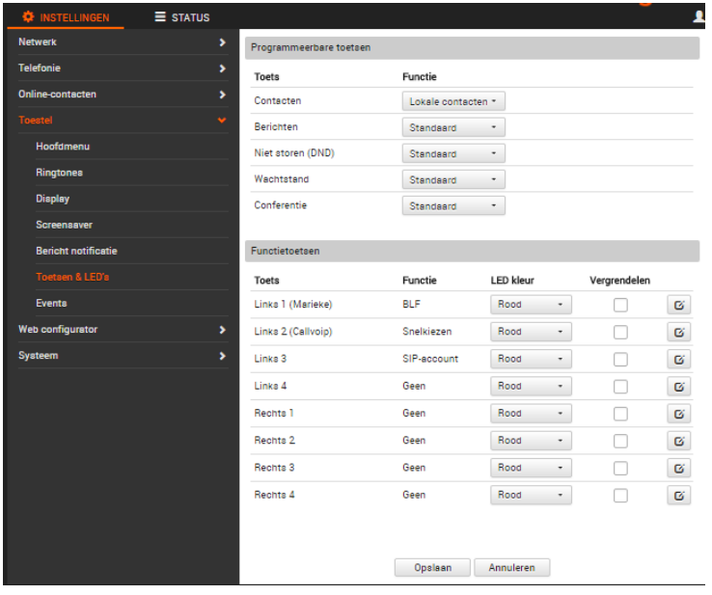Edit the Rechts 4 function key
This screenshot has width=712, height=595.
[x=681, y=497]
